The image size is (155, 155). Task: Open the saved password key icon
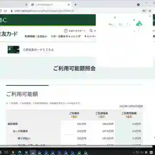click(144, 11)
